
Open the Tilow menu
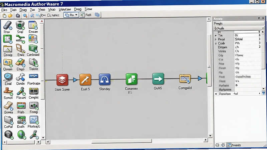pos(88,9)
